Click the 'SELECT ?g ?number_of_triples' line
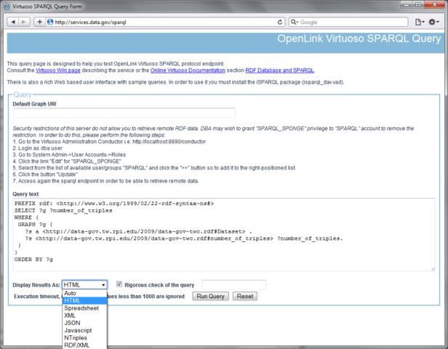Screen dimensions: 448x349 pyautogui.click(x=63, y=210)
